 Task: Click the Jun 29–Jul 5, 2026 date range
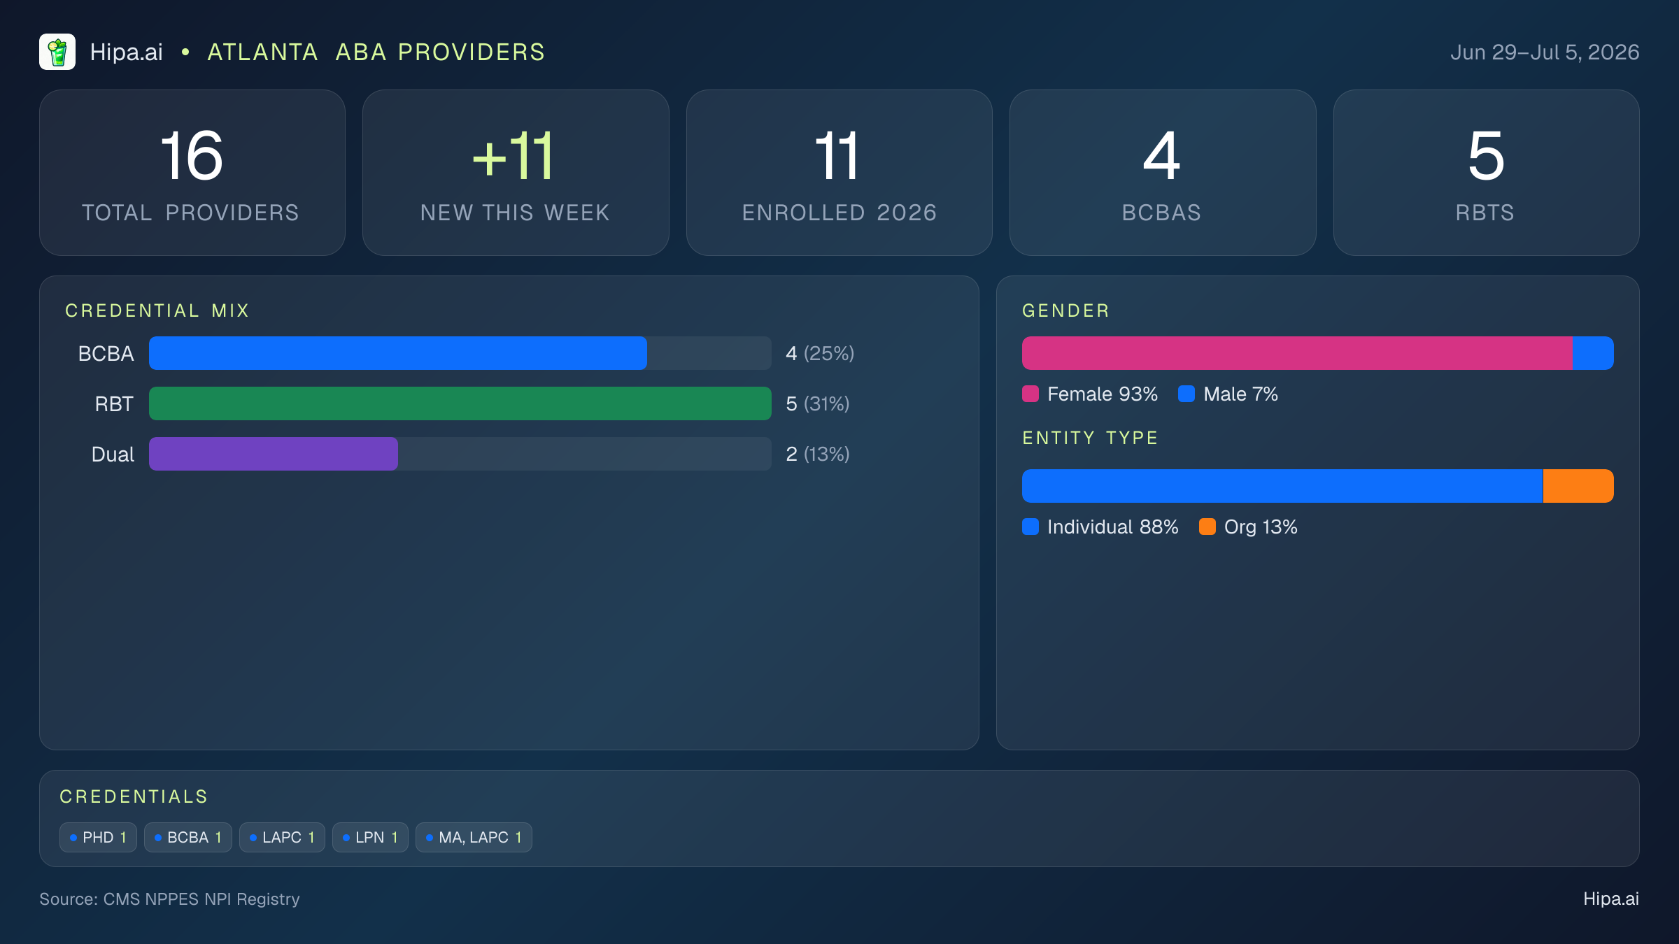tap(1545, 52)
